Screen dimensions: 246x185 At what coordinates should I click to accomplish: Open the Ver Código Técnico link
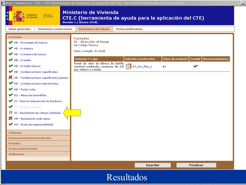click(x=86, y=45)
